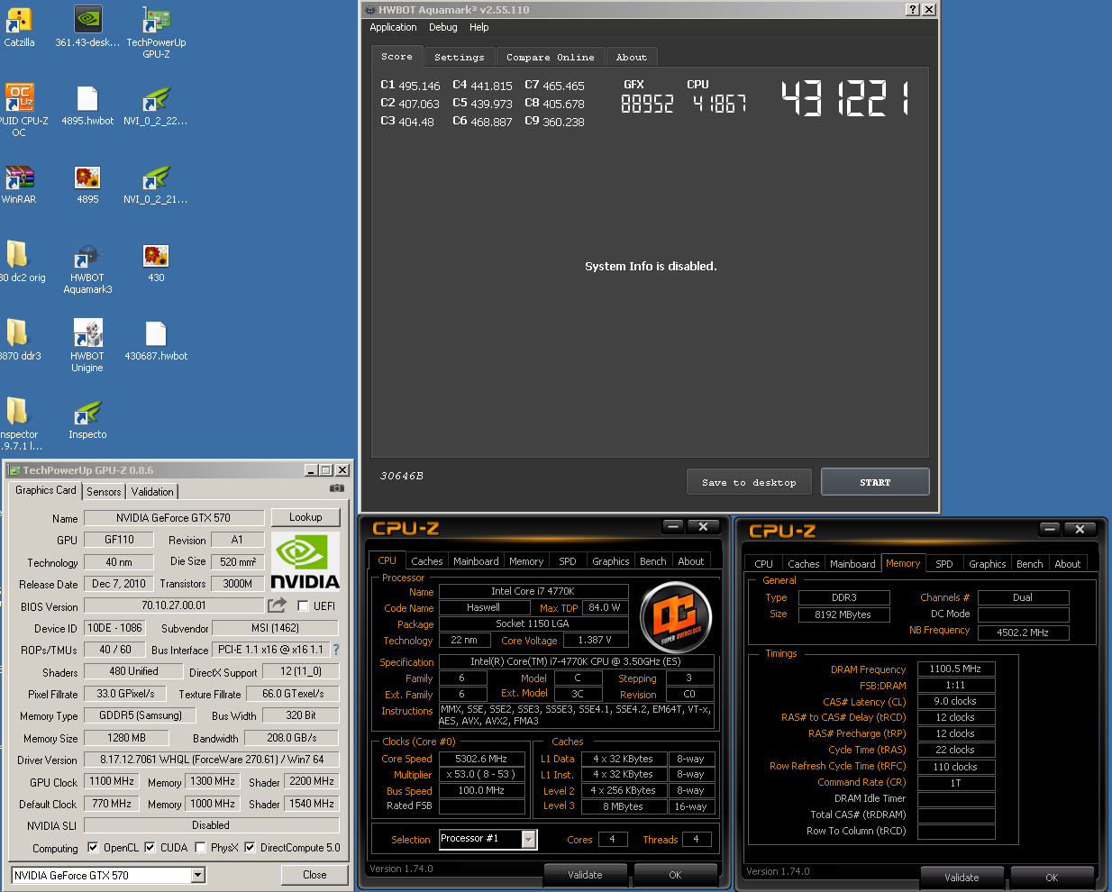
Task: Click OK in right CPU-Z window
Action: 1052,878
